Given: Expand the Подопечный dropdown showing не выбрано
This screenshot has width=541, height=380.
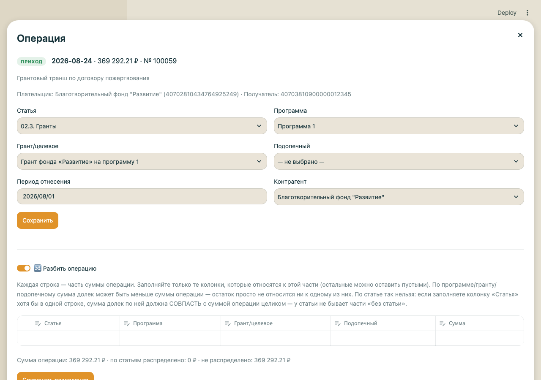Looking at the screenshot, I should (x=399, y=161).
